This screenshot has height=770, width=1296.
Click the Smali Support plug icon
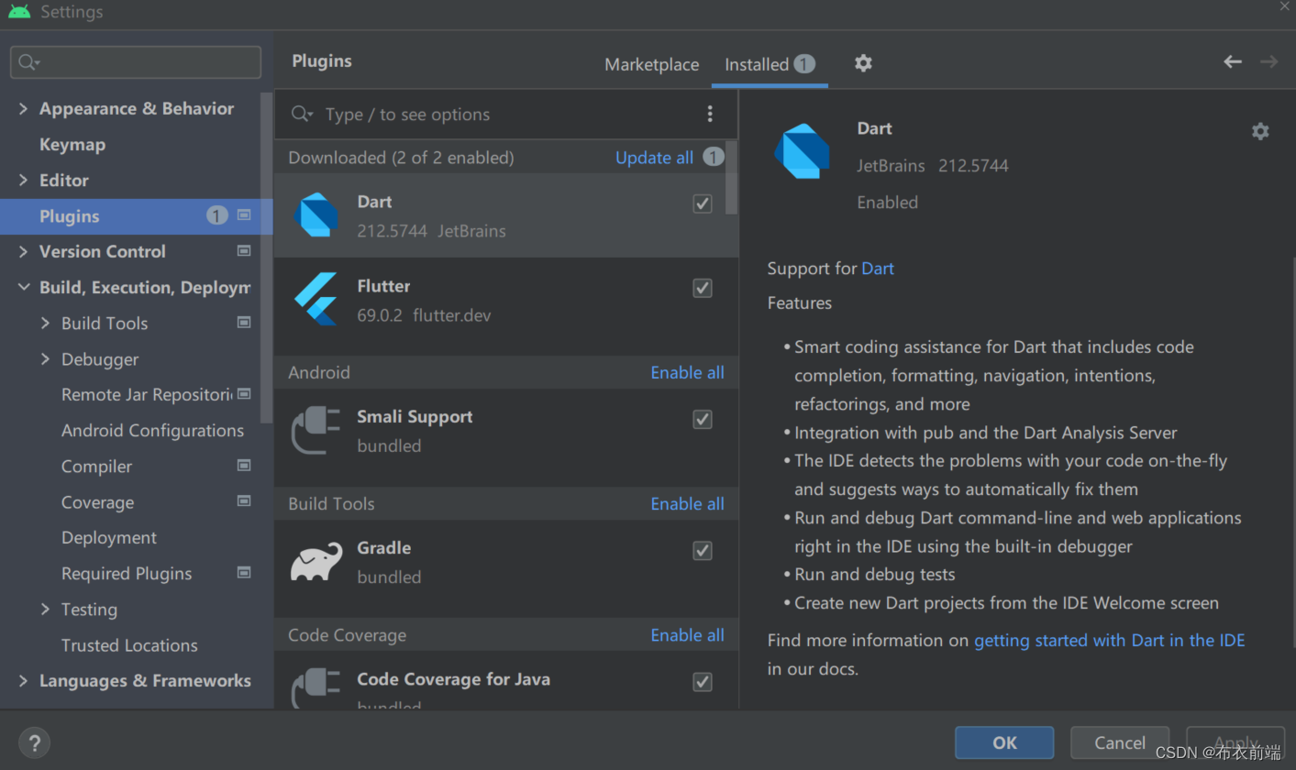coord(316,431)
